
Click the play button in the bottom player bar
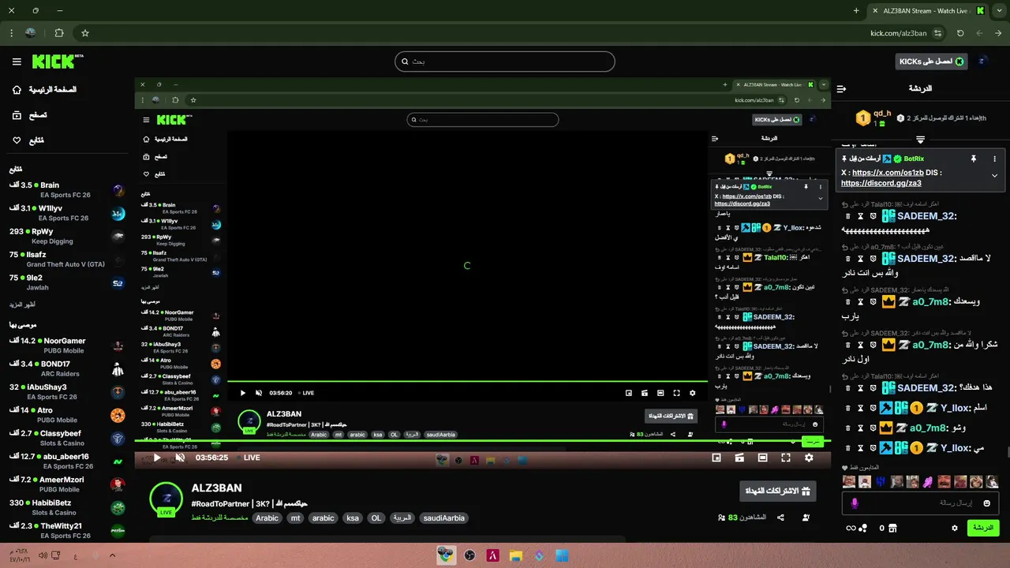pos(156,458)
